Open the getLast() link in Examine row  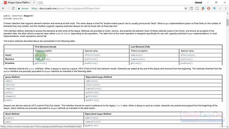pyautogui.click(x=136, y=63)
